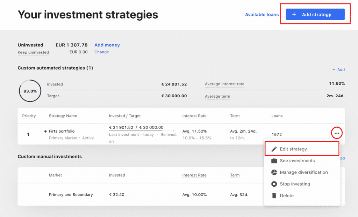Viewport: 358px width, 217px height.
Task: Click the trash can Delete icon
Action: pos(274,196)
